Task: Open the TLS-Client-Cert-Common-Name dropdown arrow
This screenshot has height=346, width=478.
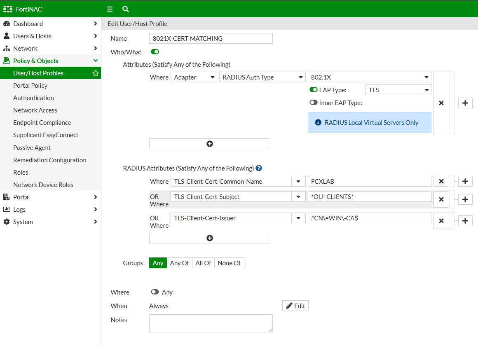Action: [x=298, y=181]
